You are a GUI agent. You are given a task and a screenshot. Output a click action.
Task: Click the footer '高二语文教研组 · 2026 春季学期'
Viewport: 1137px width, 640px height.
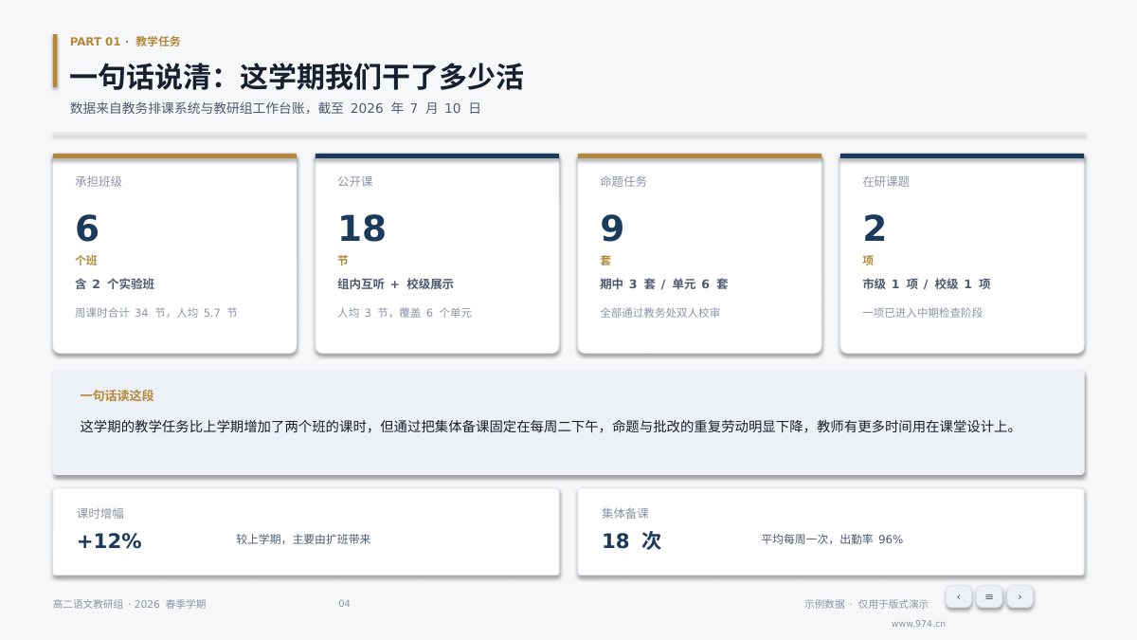(x=130, y=604)
